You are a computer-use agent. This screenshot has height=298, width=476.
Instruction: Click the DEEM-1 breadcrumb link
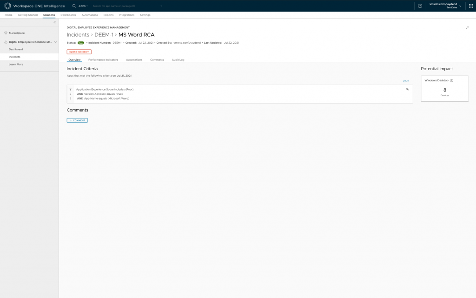pyautogui.click(x=104, y=34)
